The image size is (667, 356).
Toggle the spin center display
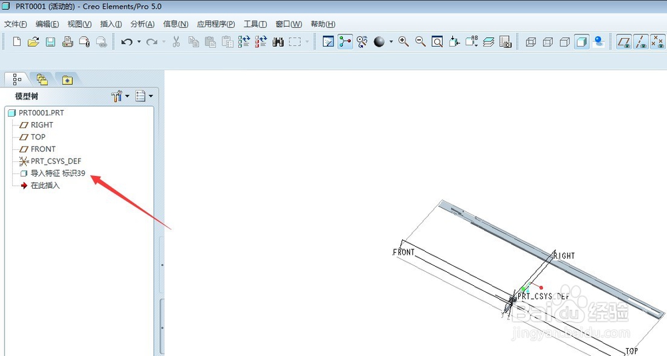point(345,42)
